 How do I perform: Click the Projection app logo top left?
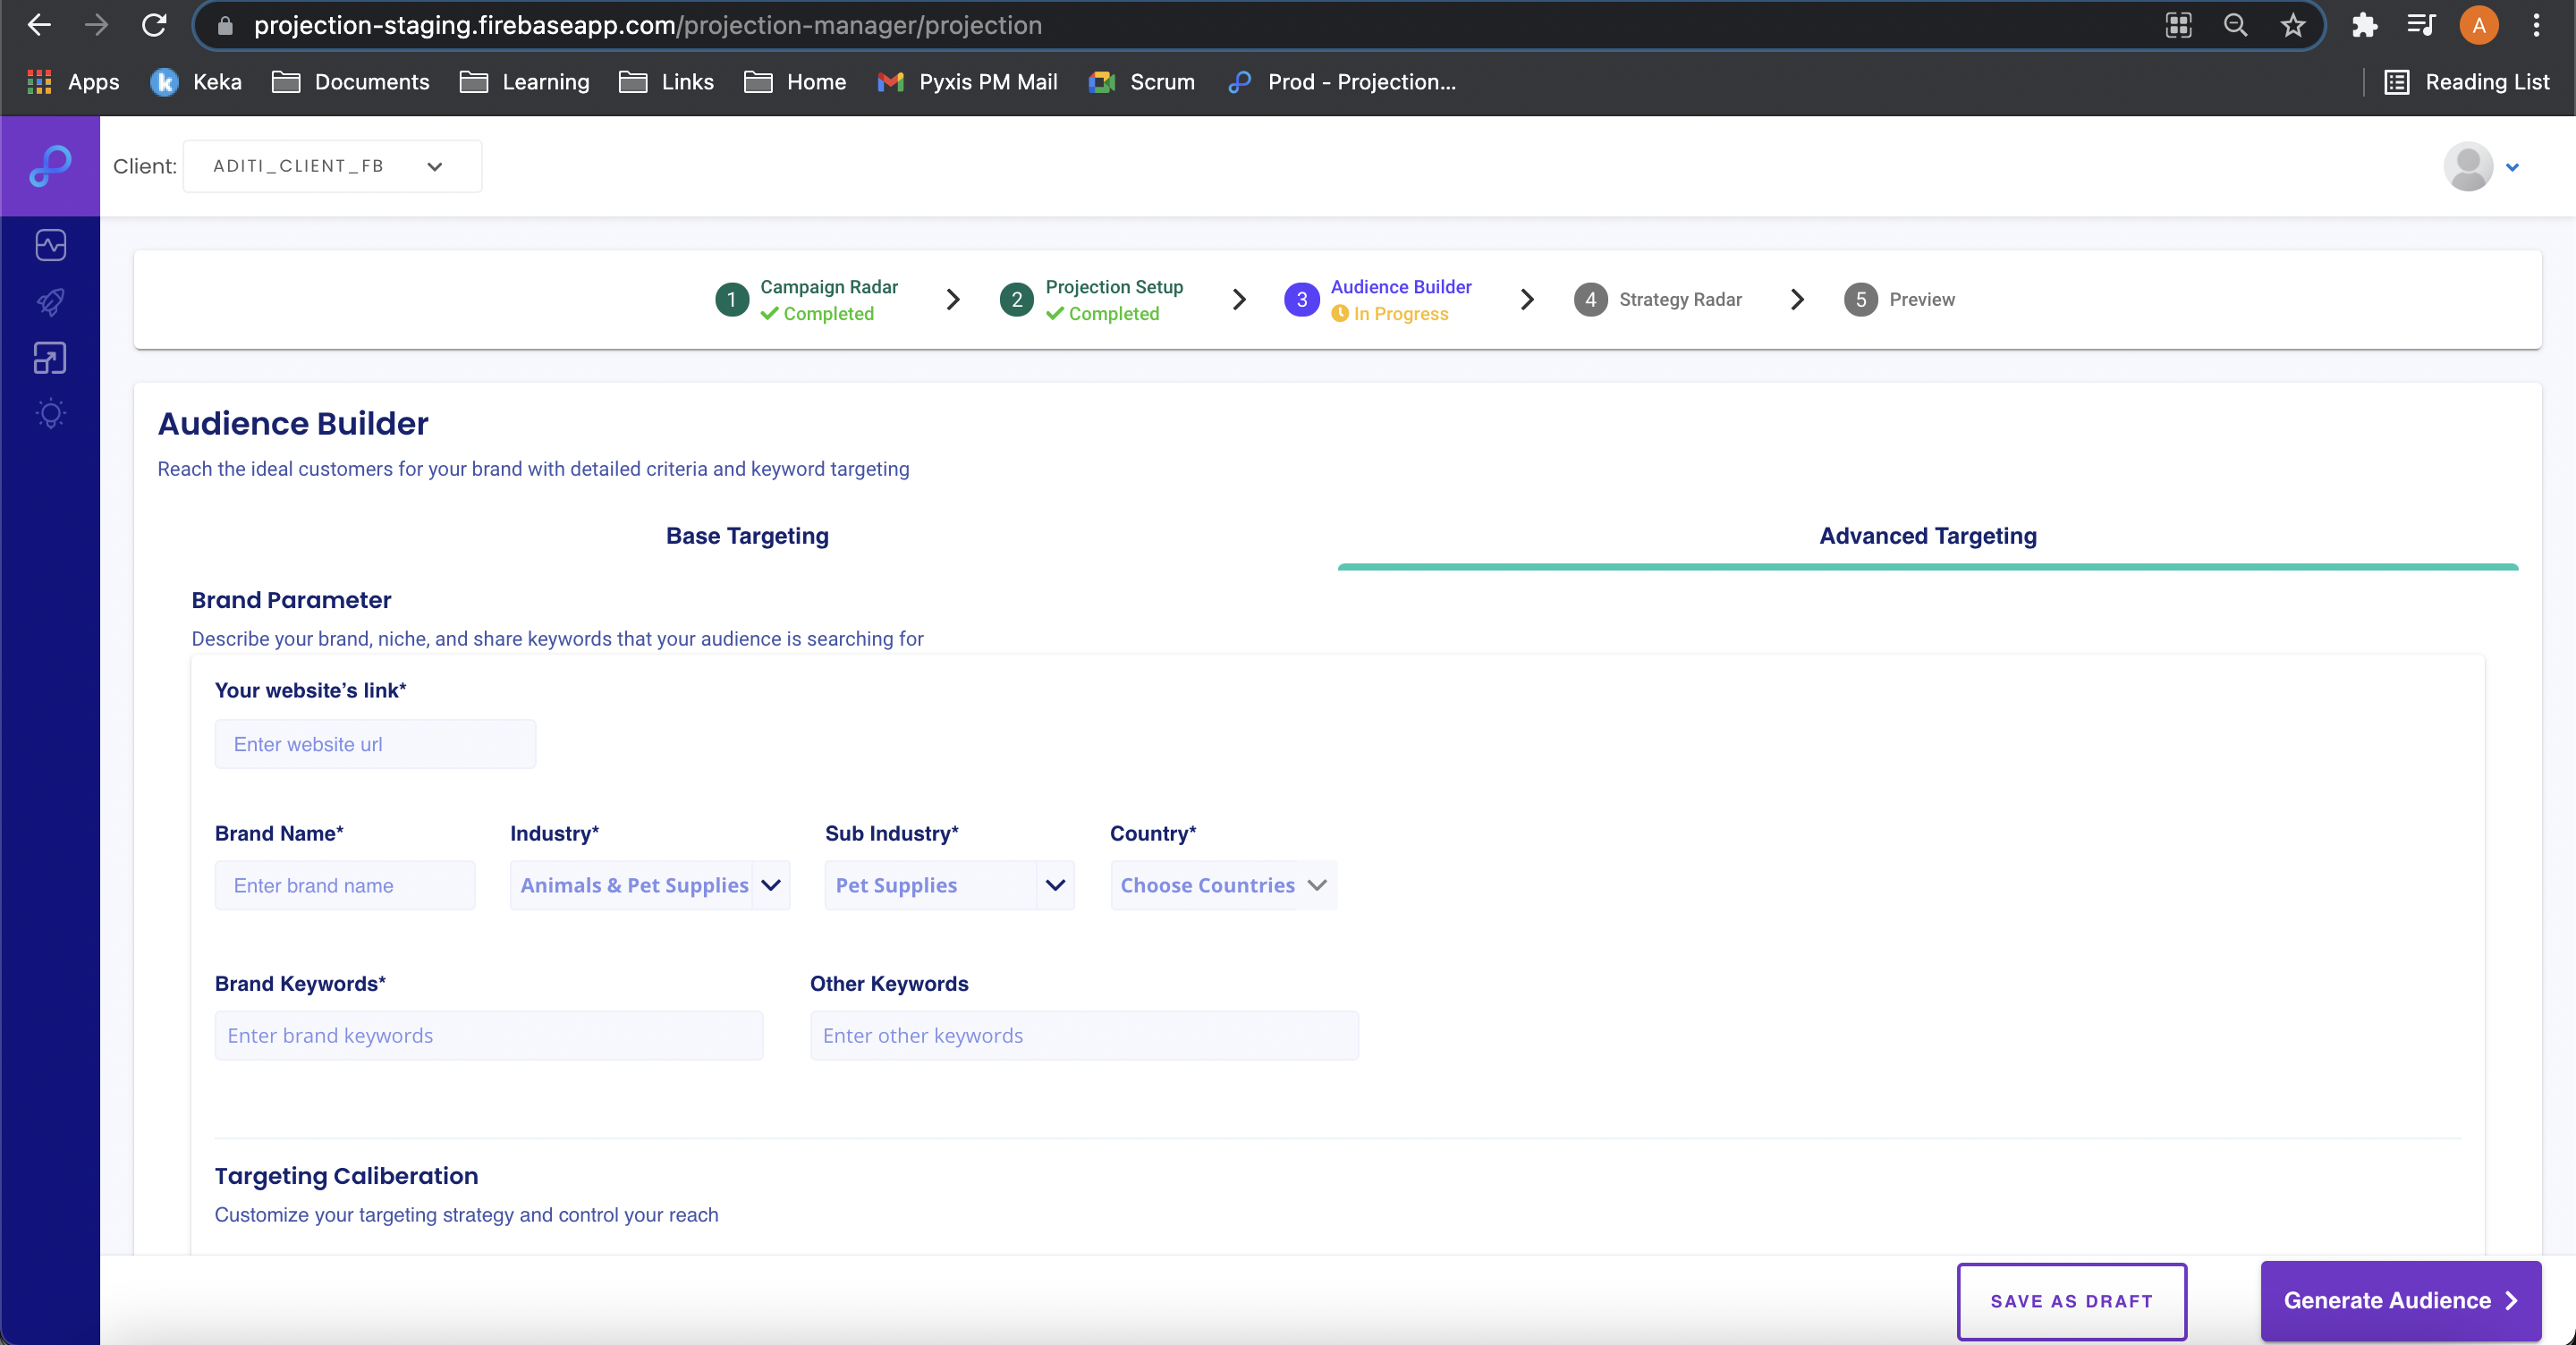click(x=50, y=166)
